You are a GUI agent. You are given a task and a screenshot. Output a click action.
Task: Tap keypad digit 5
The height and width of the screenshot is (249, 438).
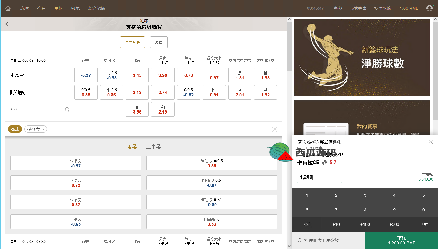[x=423, y=195]
